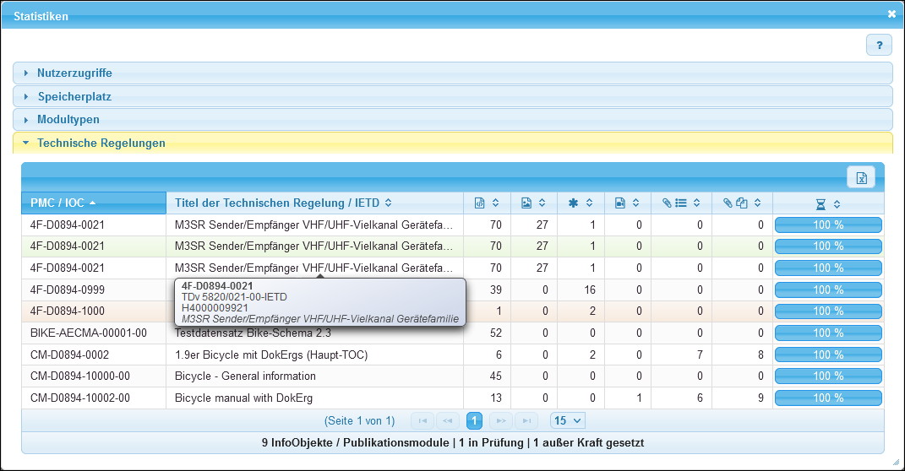The width and height of the screenshot is (905, 471).
Task: Click 100 % progress bar for BIKE-AECMA-00001-00
Action: 828,333
